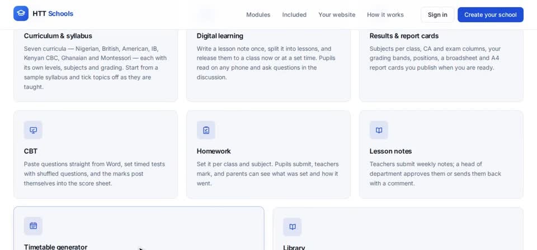Screen dimensions: 537x250
Task: Click the 'Subjects per class, CA and exam' description
Action: (x=435, y=58)
